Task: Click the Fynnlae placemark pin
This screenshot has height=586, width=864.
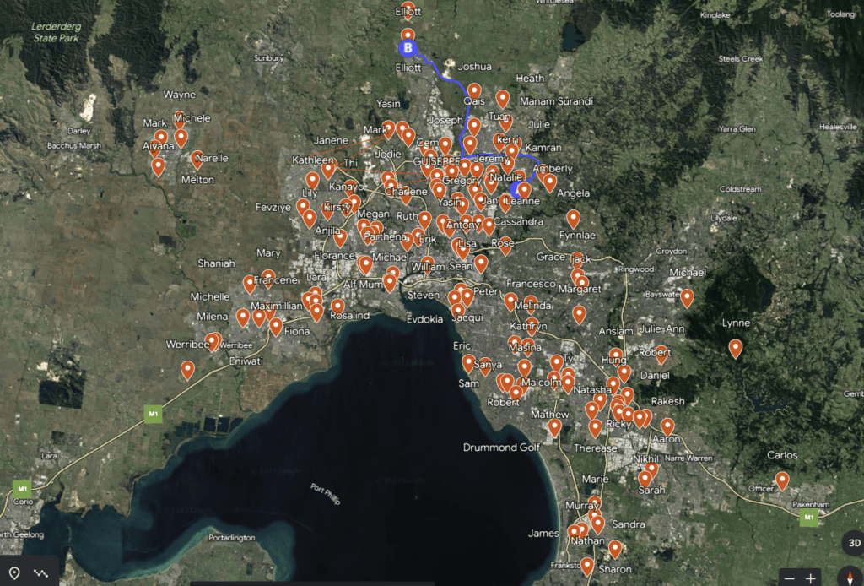Action: 573,218
